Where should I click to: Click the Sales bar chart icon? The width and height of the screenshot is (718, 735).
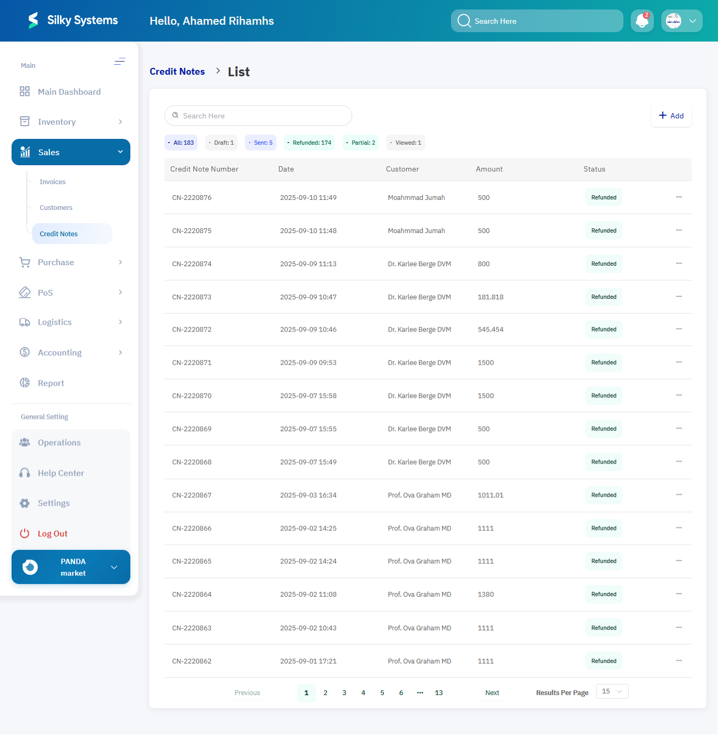[x=25, y=152]
